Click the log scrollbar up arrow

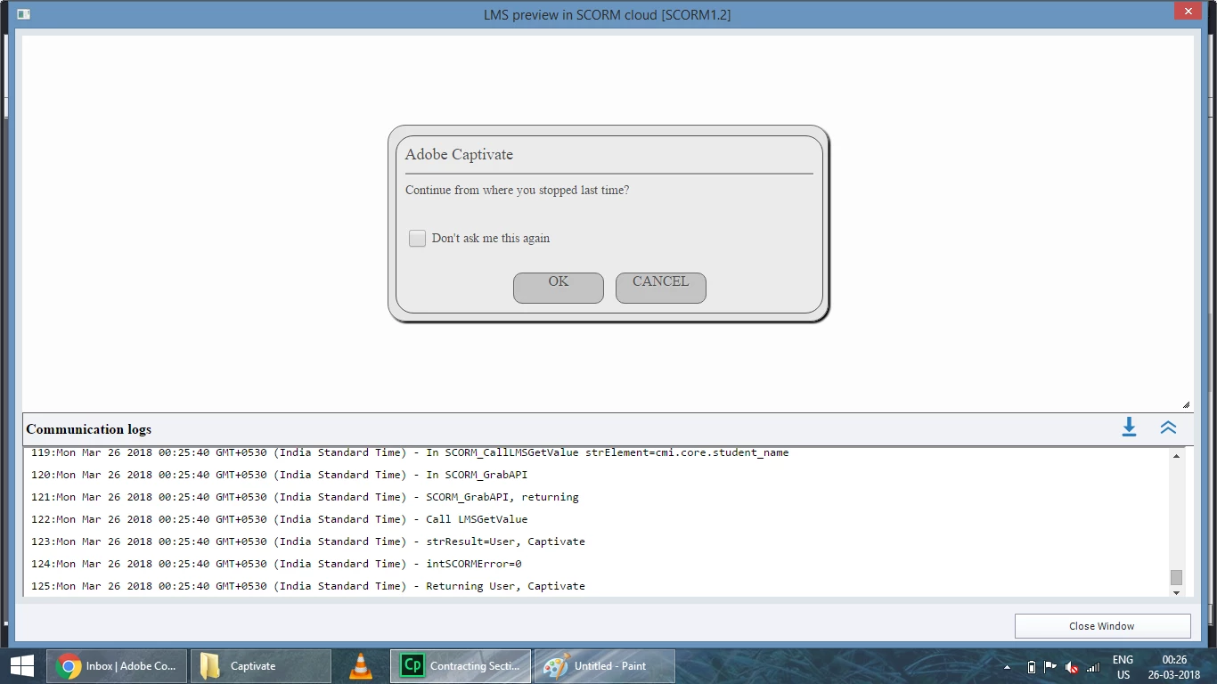tap(1176, 456)
